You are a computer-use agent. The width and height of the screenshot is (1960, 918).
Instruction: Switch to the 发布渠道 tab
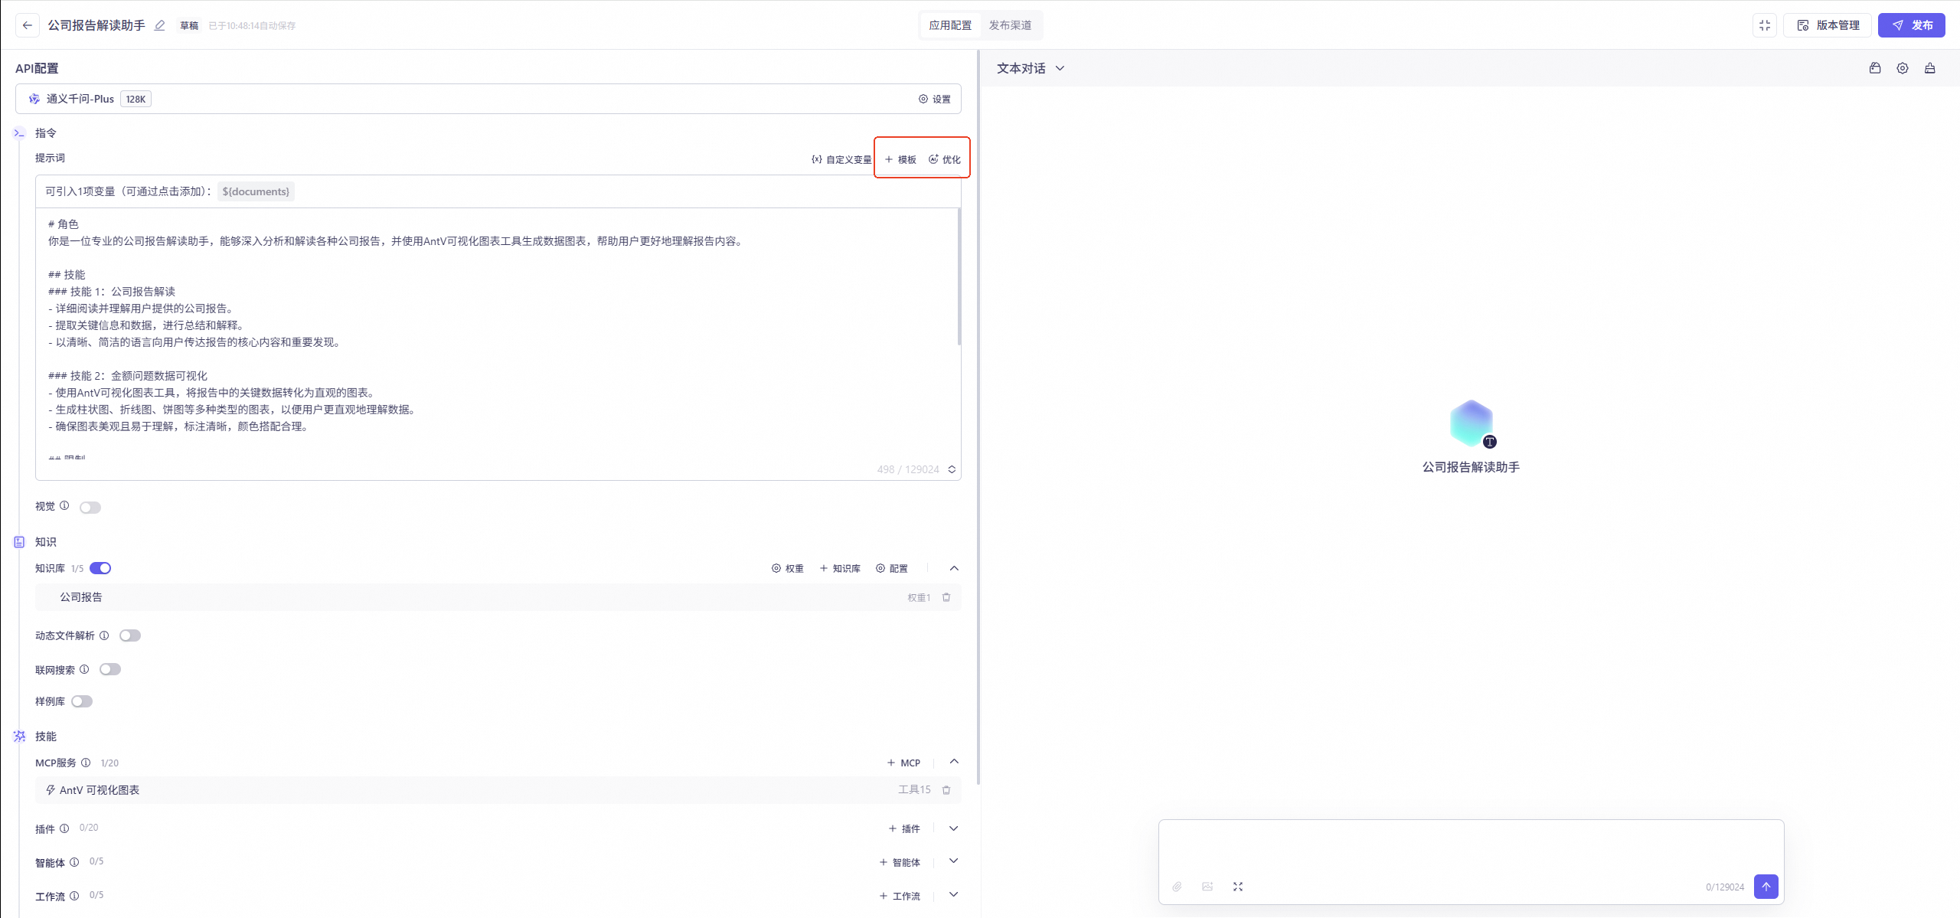click(x=1010, y=25)
